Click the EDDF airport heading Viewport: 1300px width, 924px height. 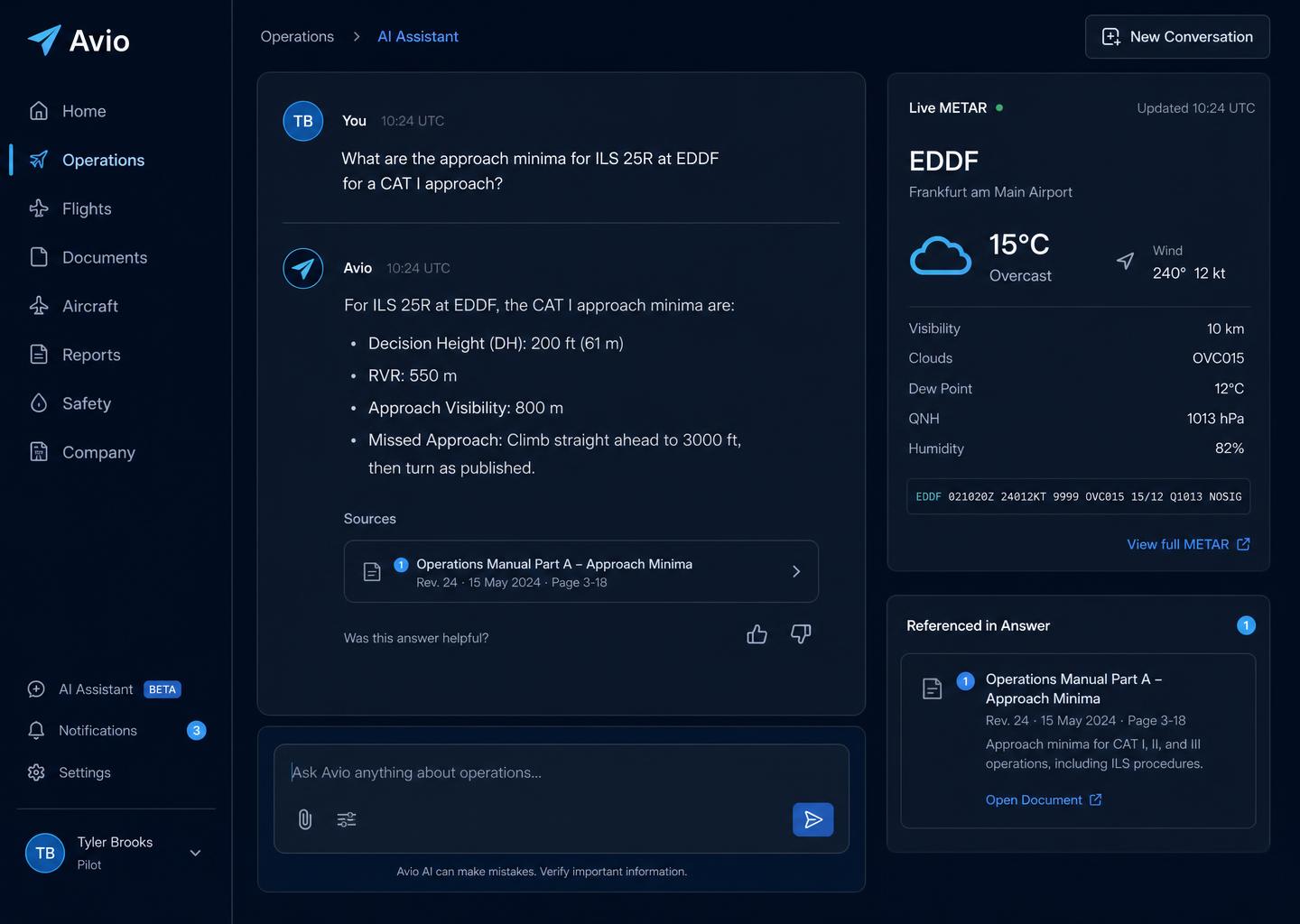coord(943,161)
